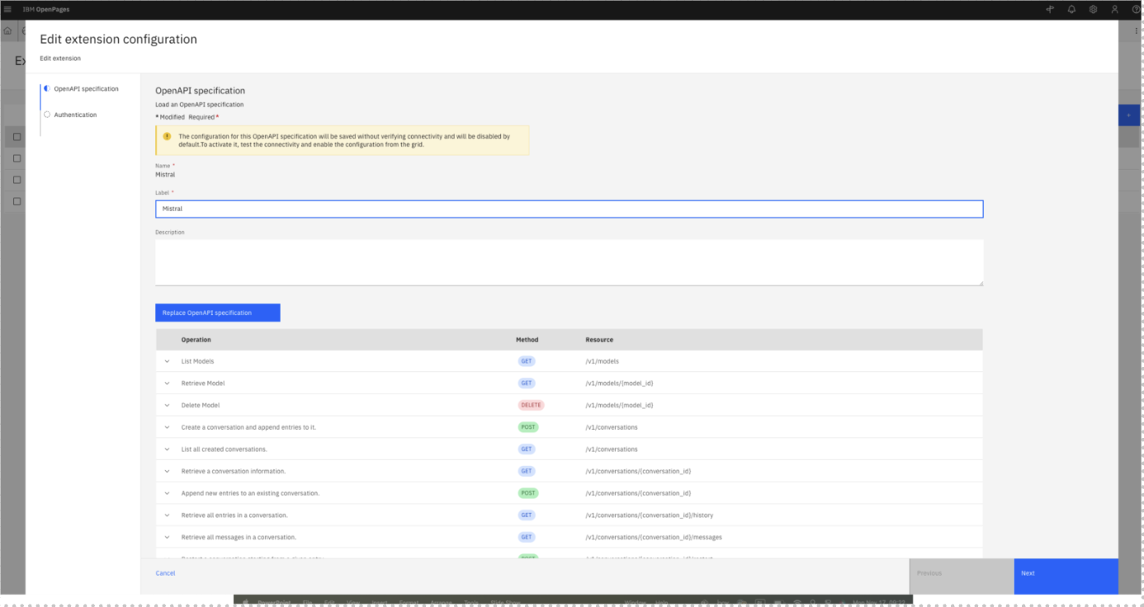Click POST tag for Append new entries row
The width and height of the screenshot is (1144, 607).
[528, 493]
